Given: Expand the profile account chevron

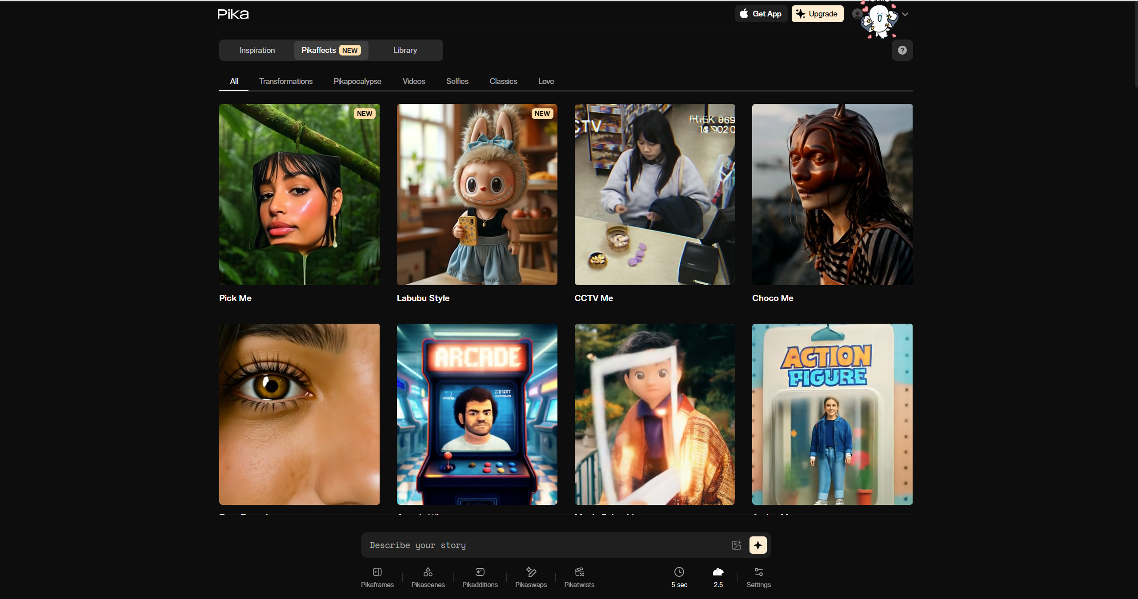Looking at the screenshot, I should [905, 14].
